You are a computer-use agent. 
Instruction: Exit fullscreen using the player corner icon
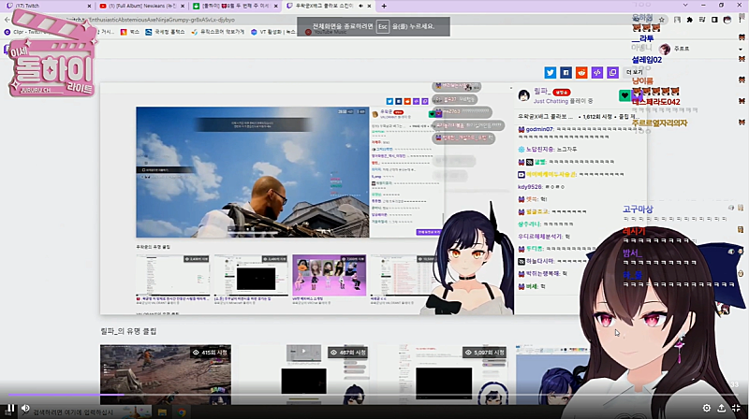(x=736, y=408)
